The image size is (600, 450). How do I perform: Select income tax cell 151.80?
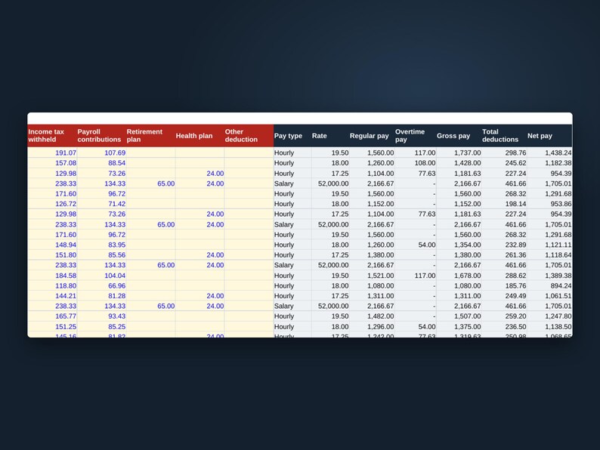click(52, 255)
